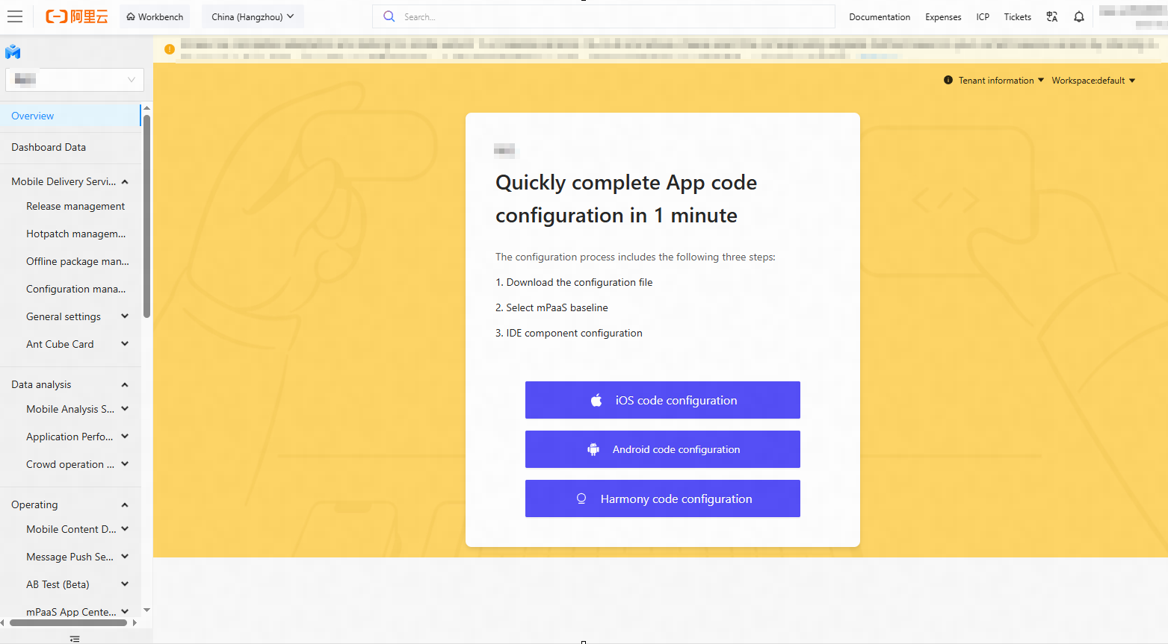Open Configuration management
The width and height of the screenshot is (1168, 644).
(x=75, y=289)
